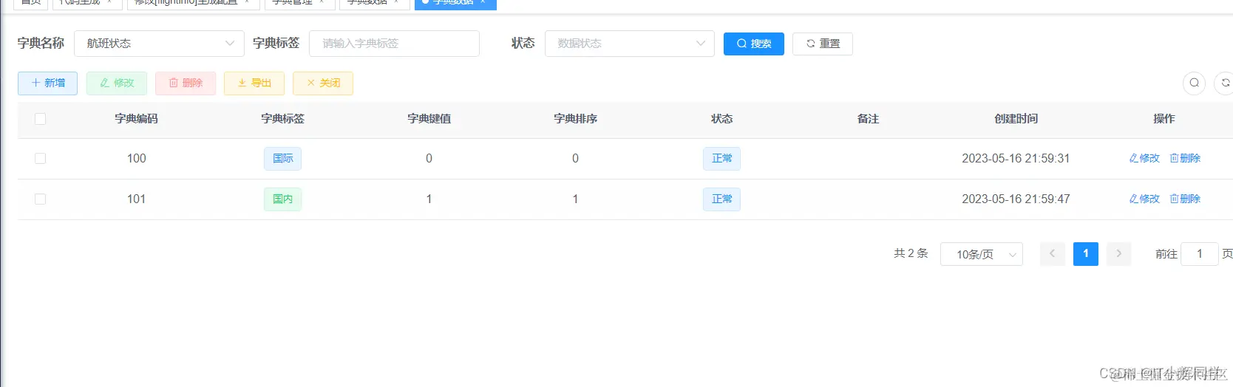Viewport: 1233px width, 387px height.
Task: Click the 导出 export button
Action: (254, 83)
